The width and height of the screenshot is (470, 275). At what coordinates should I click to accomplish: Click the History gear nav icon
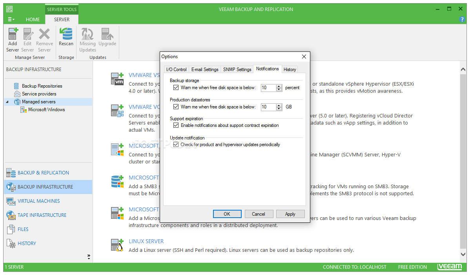[x=11, y=243]
